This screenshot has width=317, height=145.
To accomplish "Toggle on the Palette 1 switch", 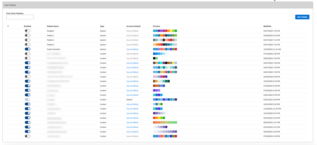I will click(28, 36).
